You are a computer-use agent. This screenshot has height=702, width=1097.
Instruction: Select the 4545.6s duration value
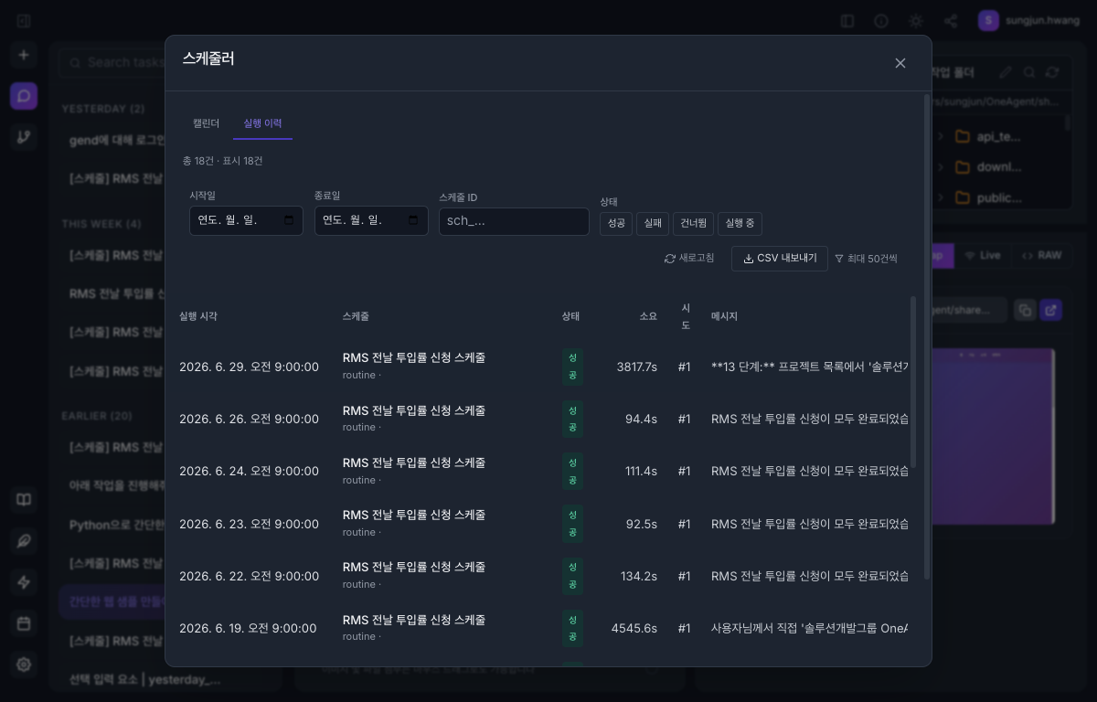[634, 628]
